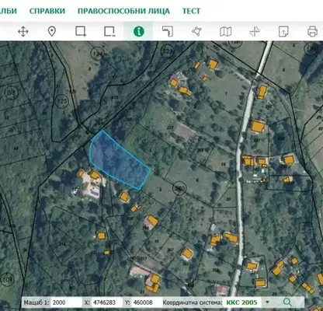This screenshot has height=311, width=323.
Task: Activate the rectangle remove-selection tool
Action: (109, 32)
